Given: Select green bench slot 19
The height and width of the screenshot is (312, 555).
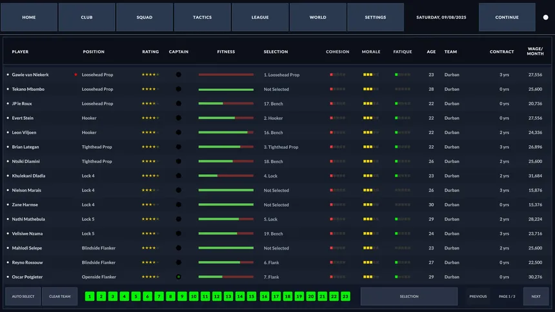Looking at the screenshot, I should coord(299,297).
